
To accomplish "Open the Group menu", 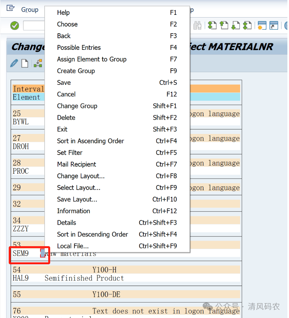I will coord(30,10).
